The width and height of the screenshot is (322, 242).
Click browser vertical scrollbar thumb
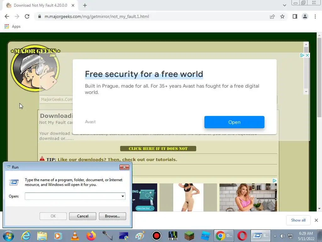(319, 77)
